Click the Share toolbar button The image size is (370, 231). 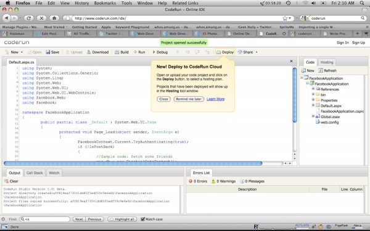[x=245, y=52]
